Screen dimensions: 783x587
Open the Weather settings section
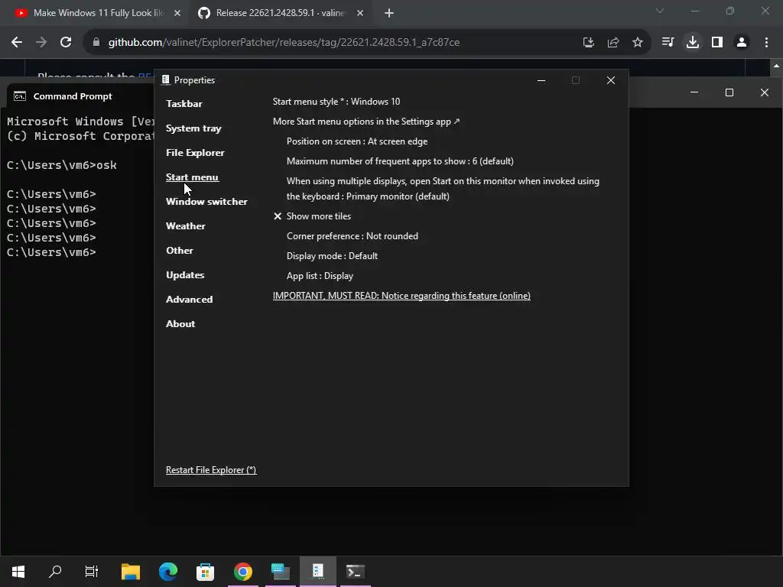coord(185,226)
